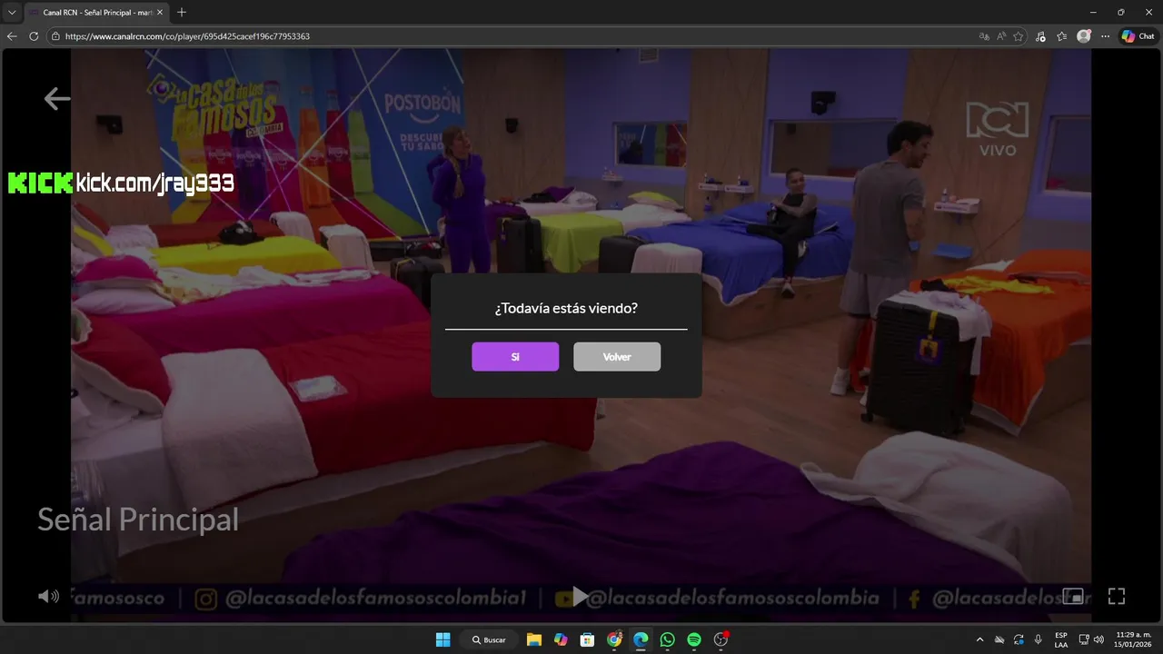Reload the current page

coord(34,36)
